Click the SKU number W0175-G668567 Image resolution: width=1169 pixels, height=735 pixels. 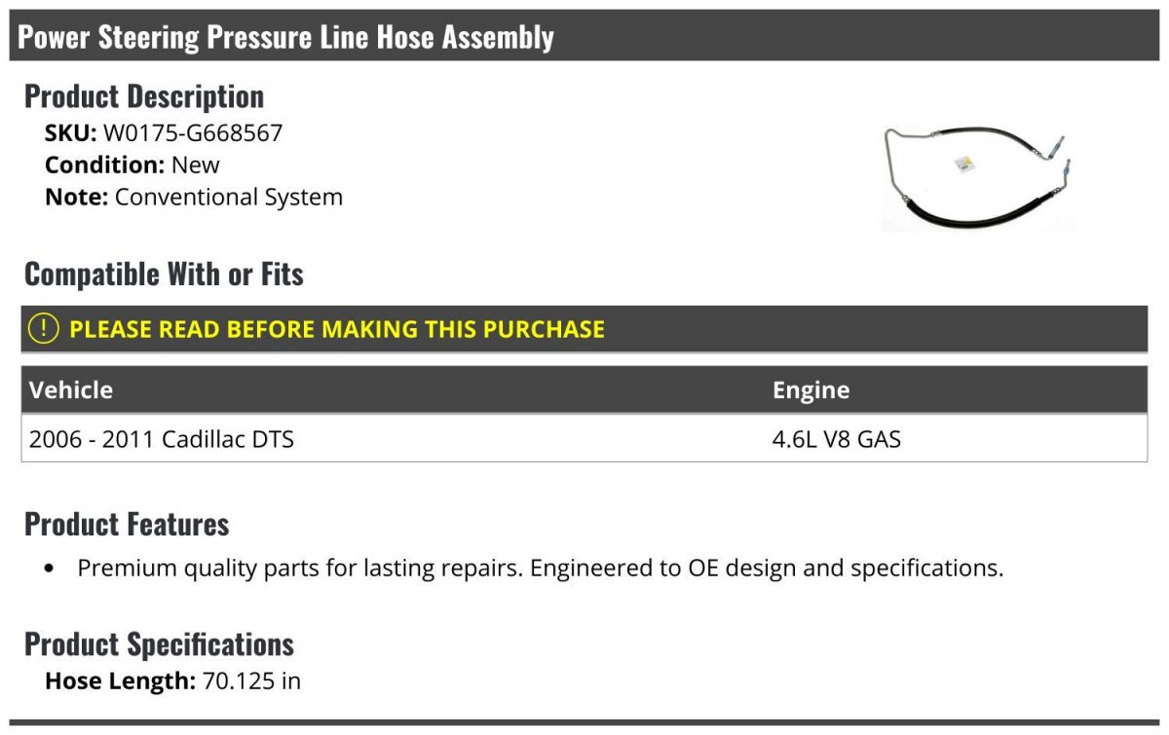(x=193, y=133)
